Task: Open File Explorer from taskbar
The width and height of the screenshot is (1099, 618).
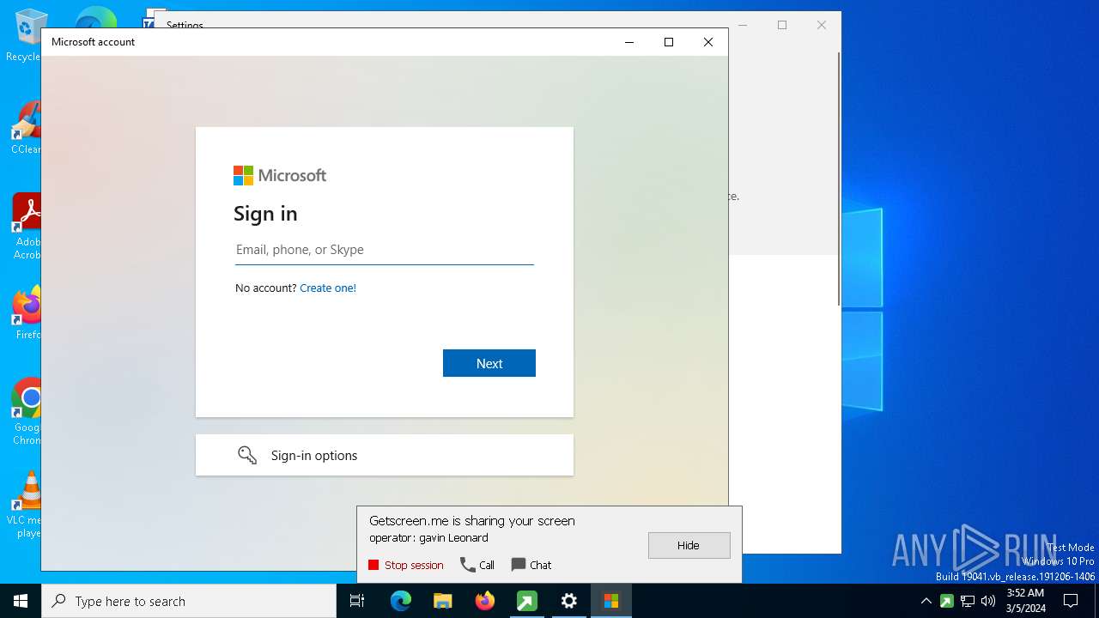Action: tap(443, 601)
